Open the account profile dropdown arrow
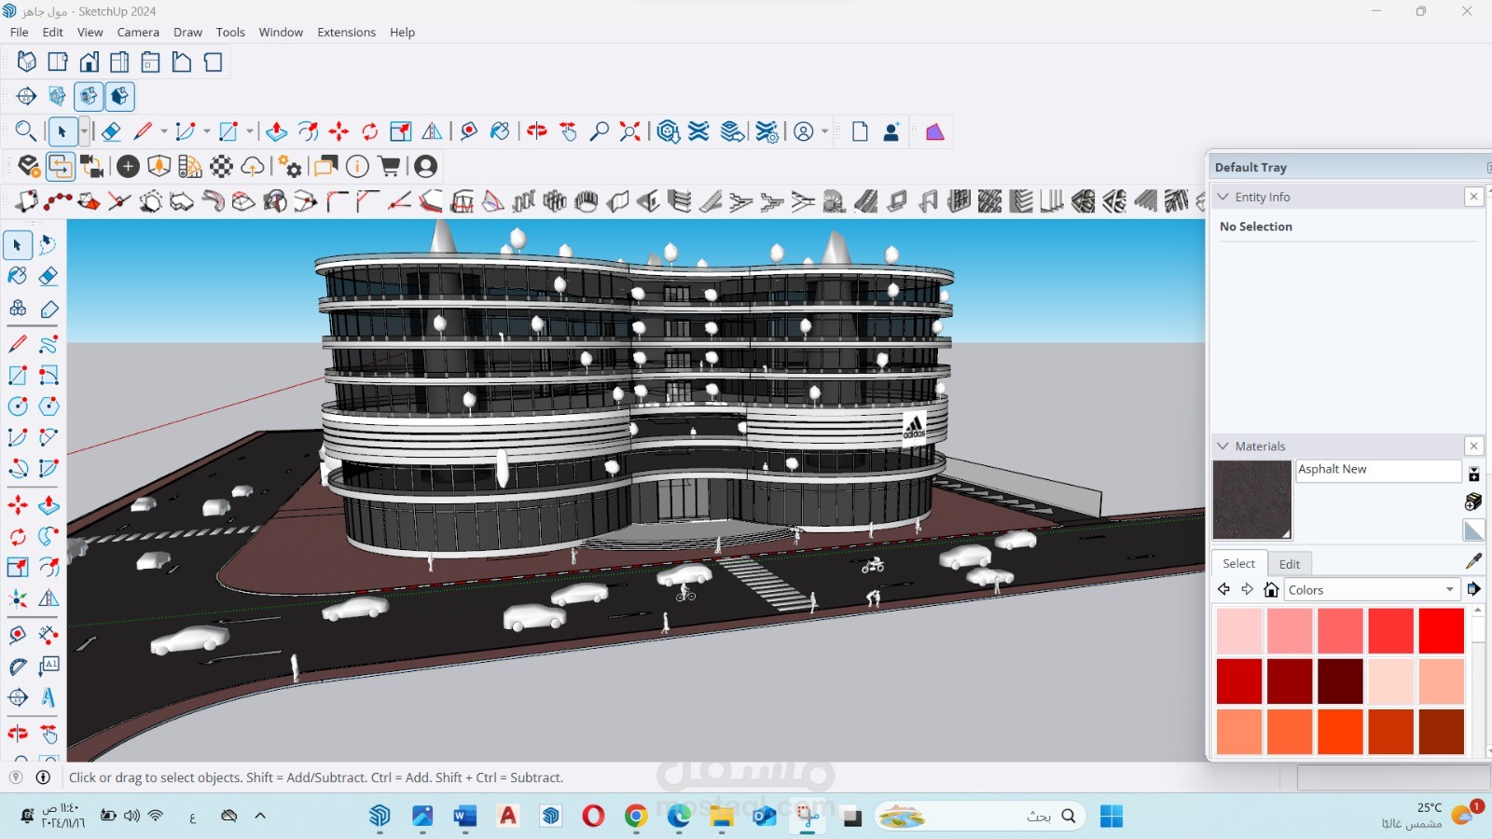Image resolution: width=1492 pixels, height=839 pixels. [x=824, y=131]
